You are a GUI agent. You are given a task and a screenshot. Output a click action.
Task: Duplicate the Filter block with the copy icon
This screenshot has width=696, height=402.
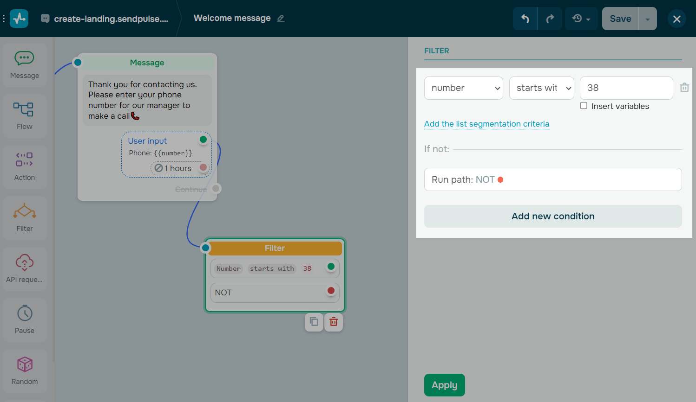[x=314, y=322]
